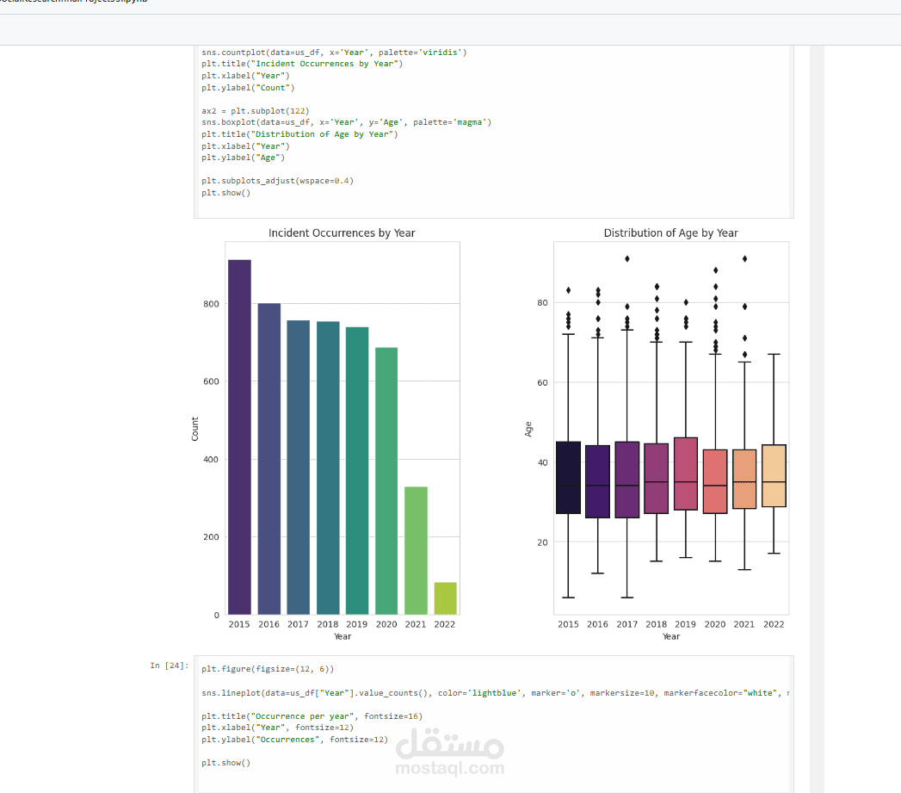Click the 'lightblue' color string in the lineplot code
Image resolution: width=901 pixels, height=793 pixels.
click(493, 692)
